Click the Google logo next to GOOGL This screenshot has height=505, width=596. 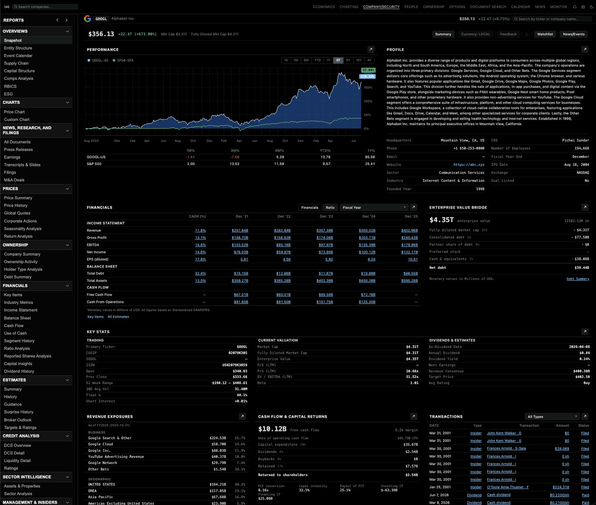[x=87, y=19]
